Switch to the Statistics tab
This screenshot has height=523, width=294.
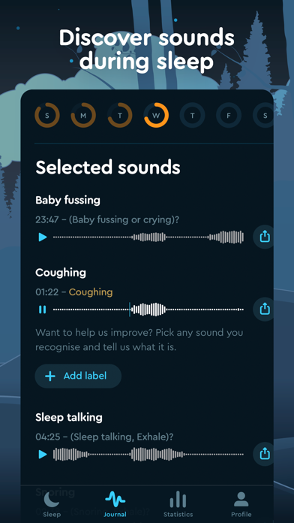click(178, 503)
